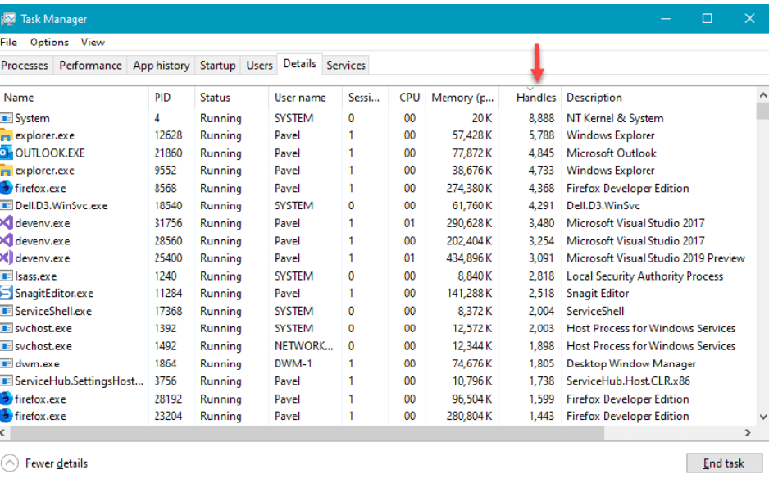
Task: Click the Desktop Window Manager description
Action: 631,363
